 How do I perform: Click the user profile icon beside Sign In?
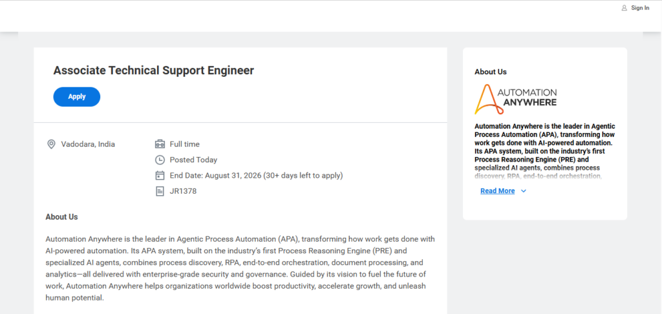[x=624, y=8]
